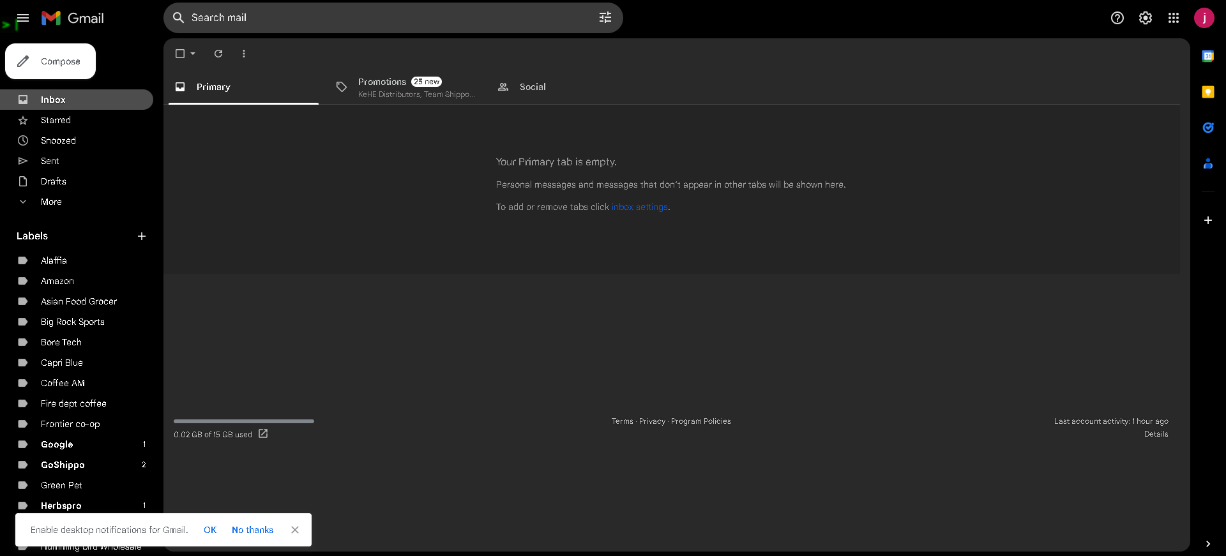Open Google Calendar side panel
1226x556 pixels.
coord(1208,56)
